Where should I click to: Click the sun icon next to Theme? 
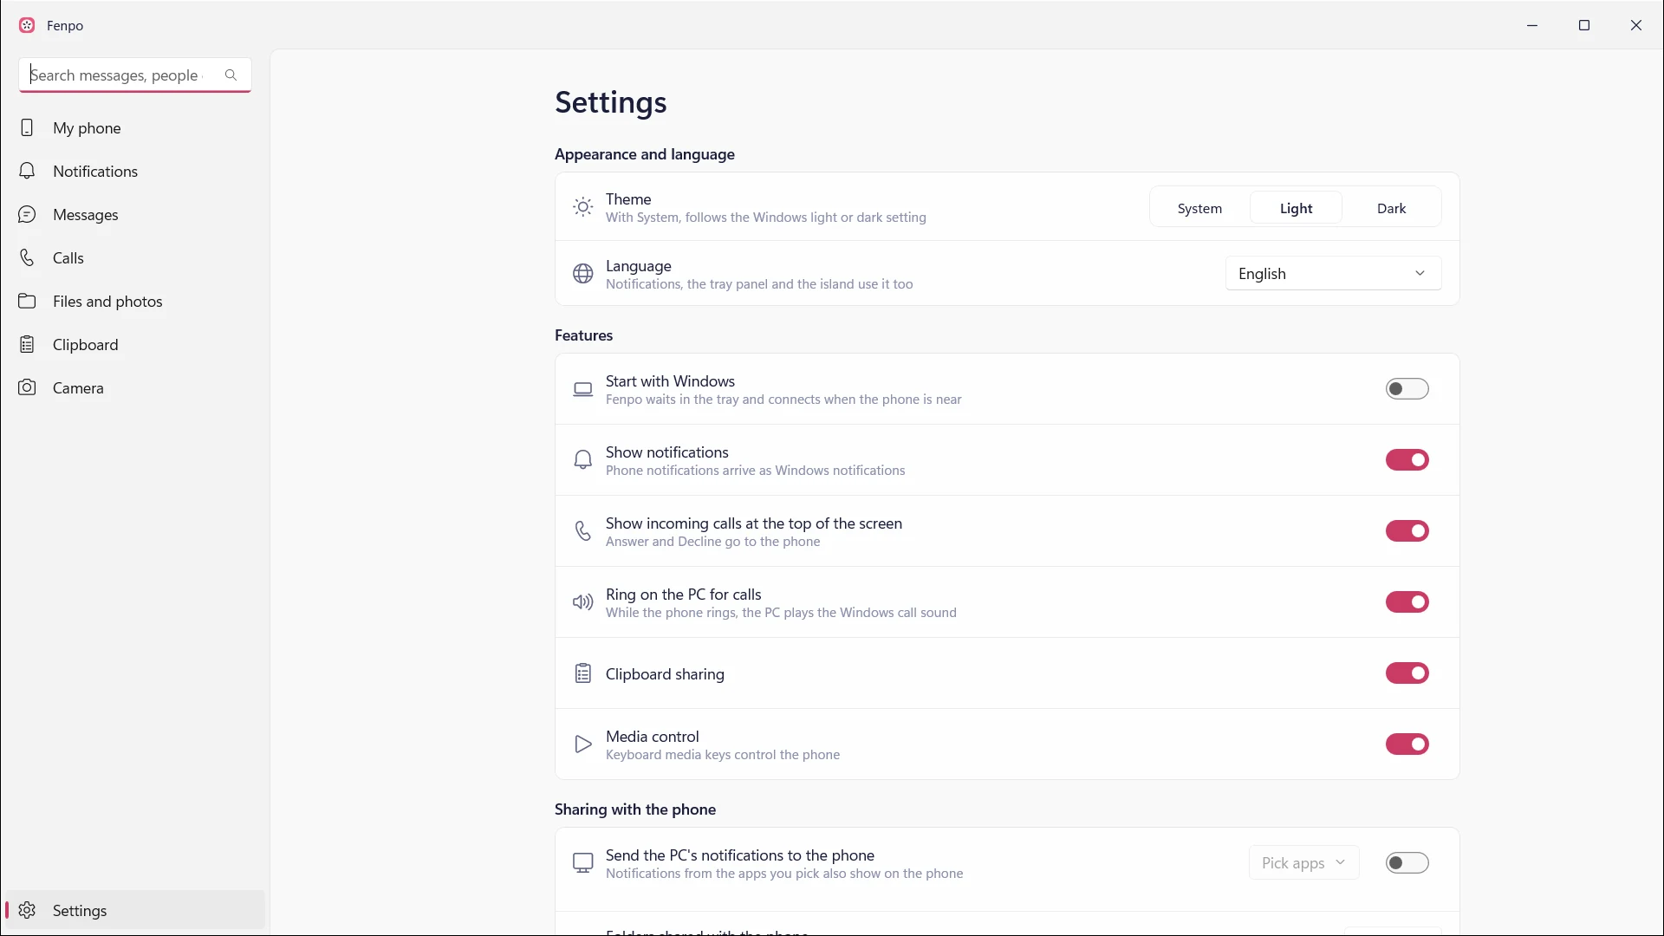click(583, 207)
